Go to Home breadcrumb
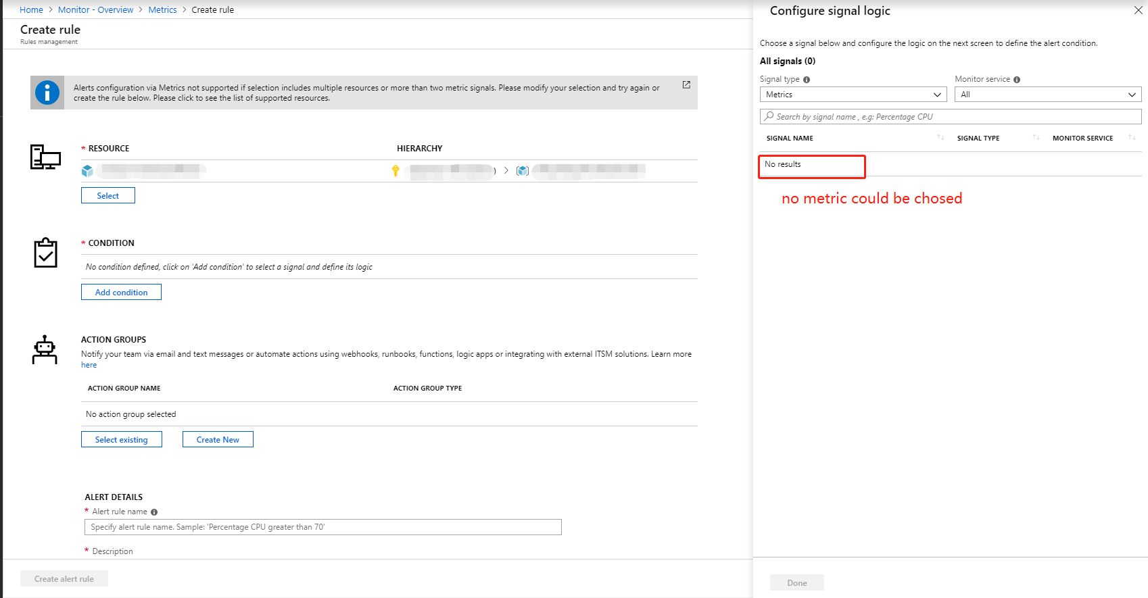1148x598 pixels. [31, 10]
